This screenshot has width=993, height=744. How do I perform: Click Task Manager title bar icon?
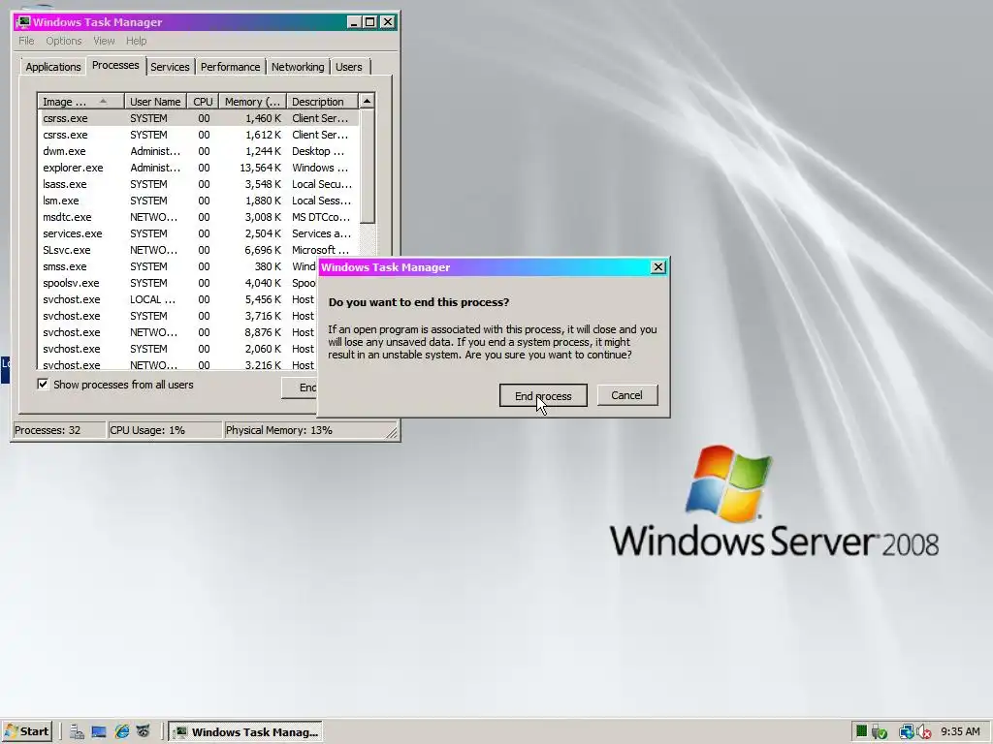click(23, 22)
